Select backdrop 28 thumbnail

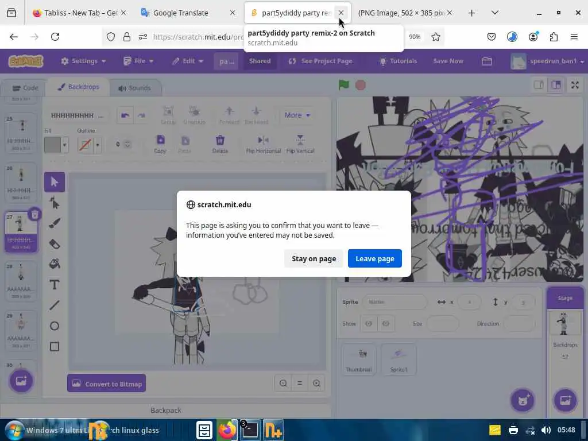click(x=21, y=281)
